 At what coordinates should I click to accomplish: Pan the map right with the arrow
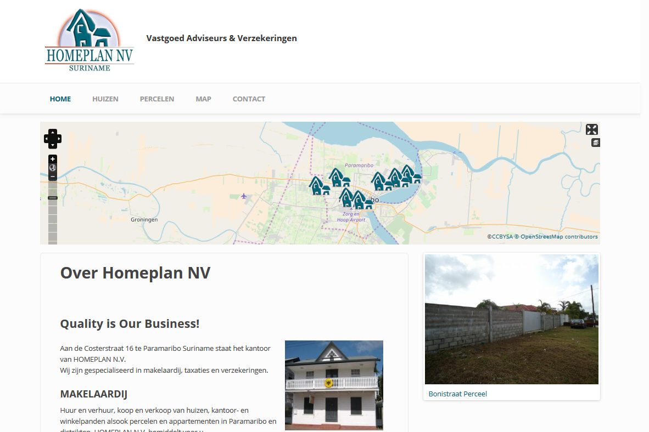[59, 139]
